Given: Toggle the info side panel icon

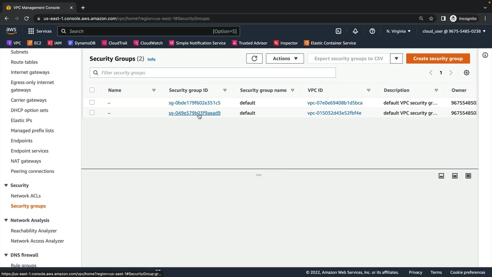Looking at the screenshot, I should (x=485, y=55).
